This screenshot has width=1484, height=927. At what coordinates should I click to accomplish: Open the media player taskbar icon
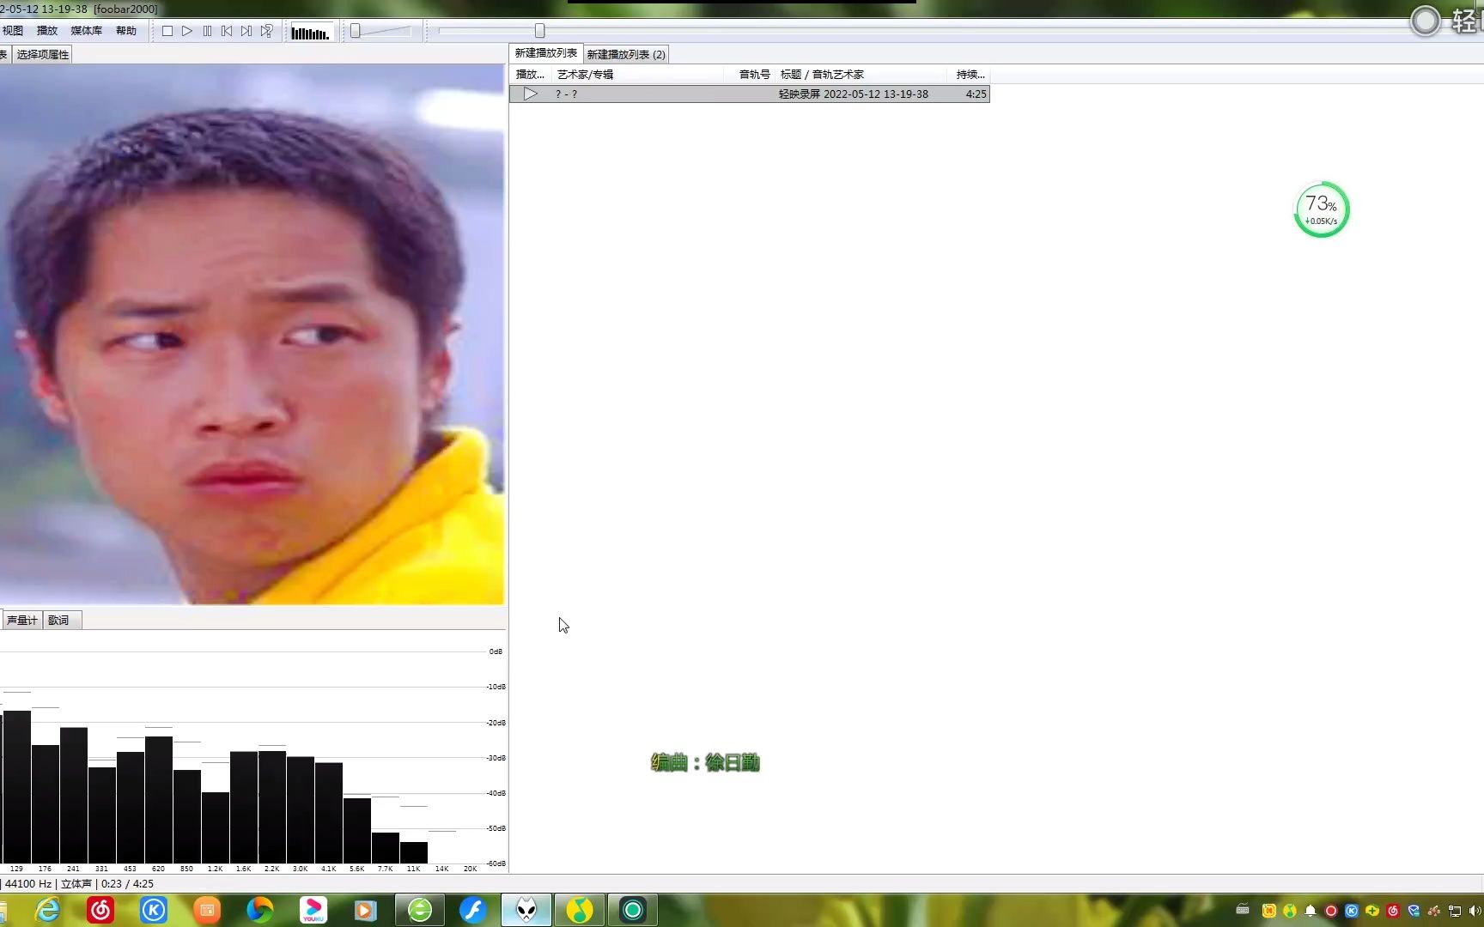point(366,910)
